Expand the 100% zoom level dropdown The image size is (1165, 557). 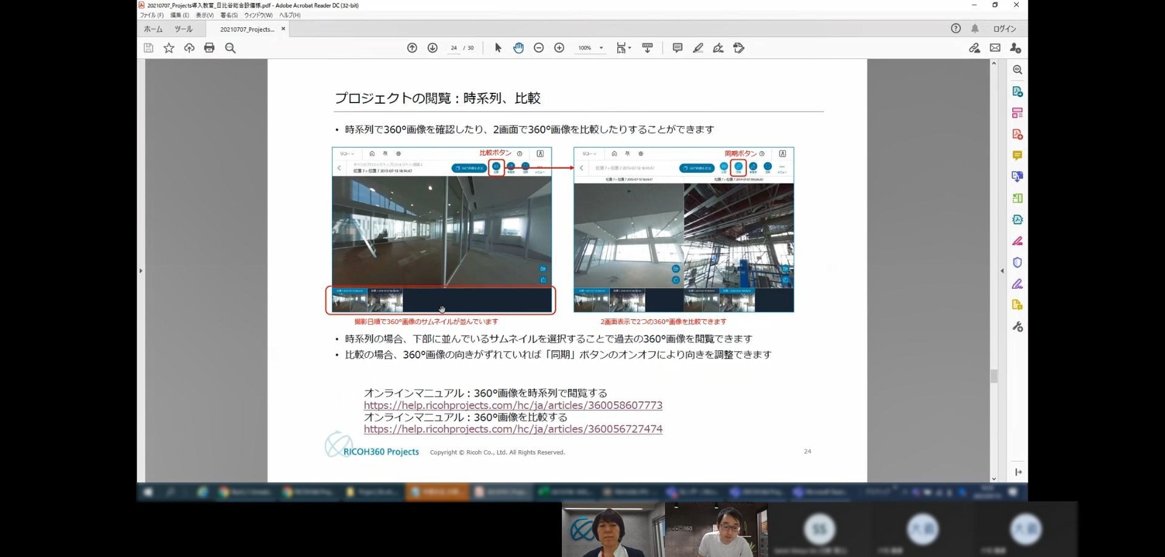[601, 48]
